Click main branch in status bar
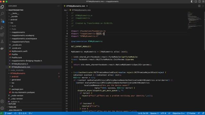 click(8, 113)
